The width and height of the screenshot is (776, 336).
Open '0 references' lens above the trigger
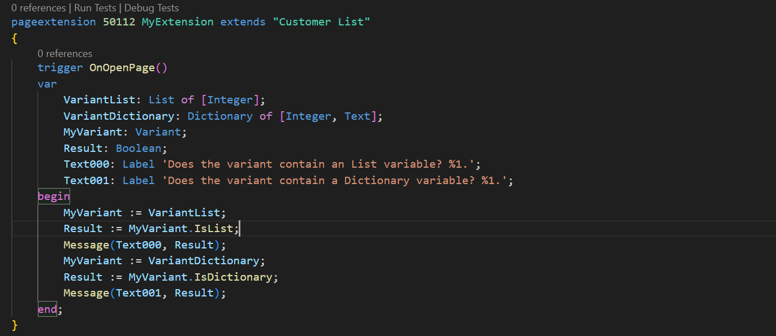tap(64, 54)
